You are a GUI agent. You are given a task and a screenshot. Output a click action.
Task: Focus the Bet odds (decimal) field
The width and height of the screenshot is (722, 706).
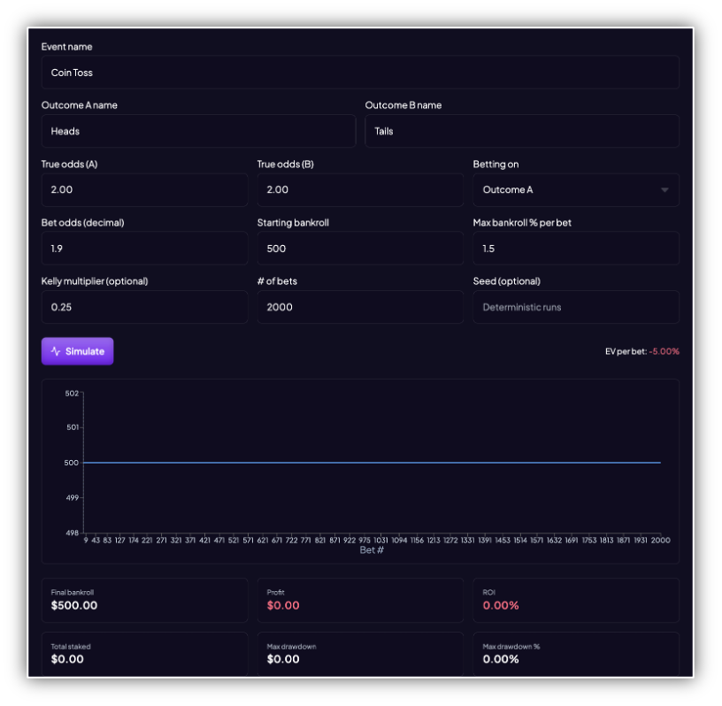(144, 249)
